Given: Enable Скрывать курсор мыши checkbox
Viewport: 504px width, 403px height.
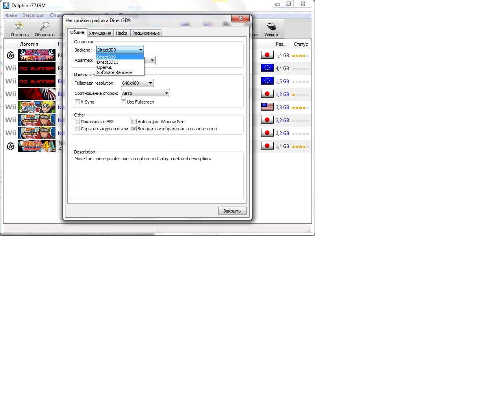Looking at the screenshot, I should [78, 129].
